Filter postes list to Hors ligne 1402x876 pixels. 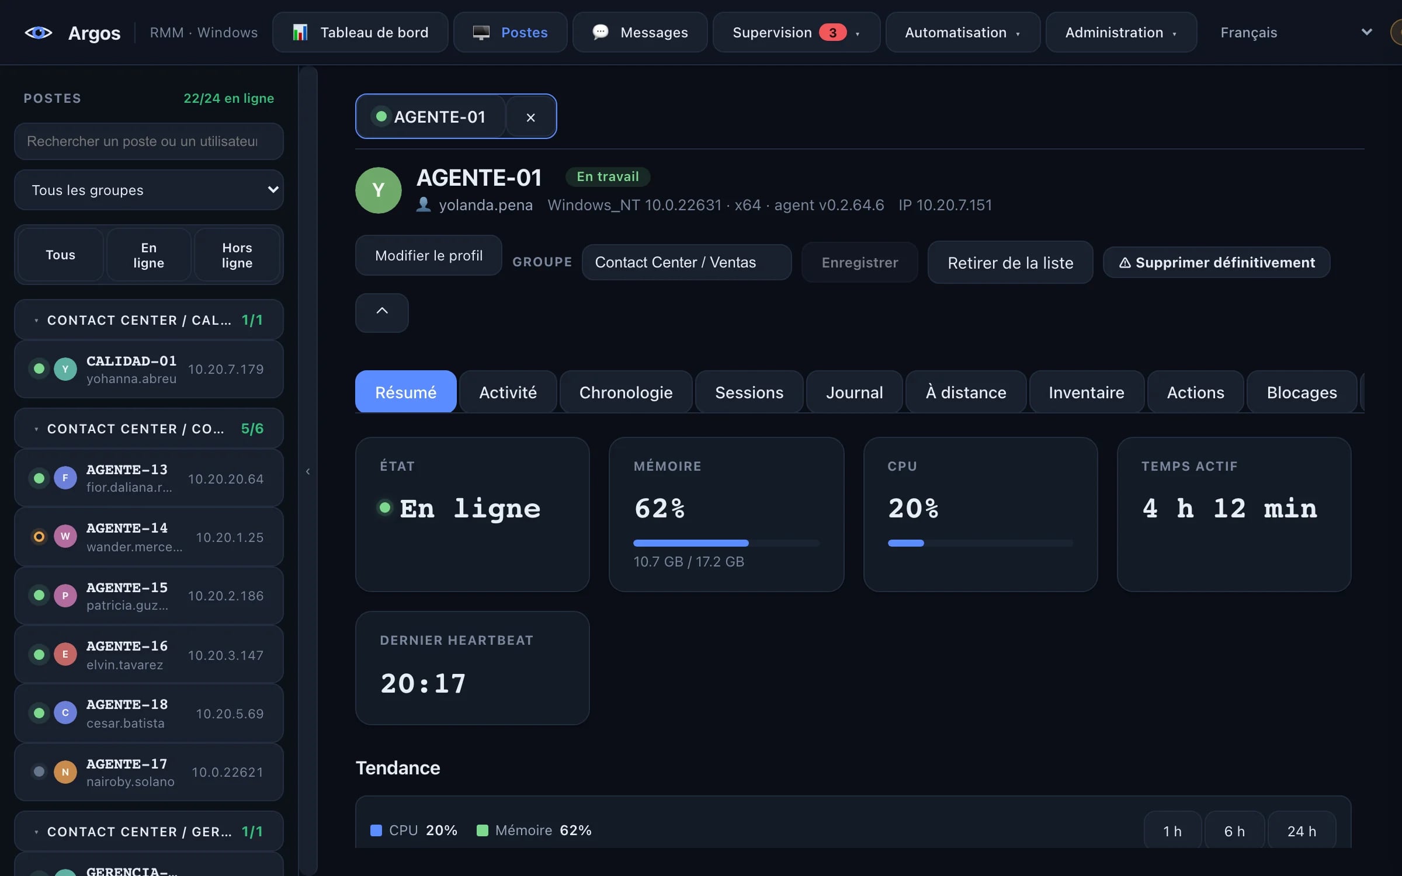[237, 255]
